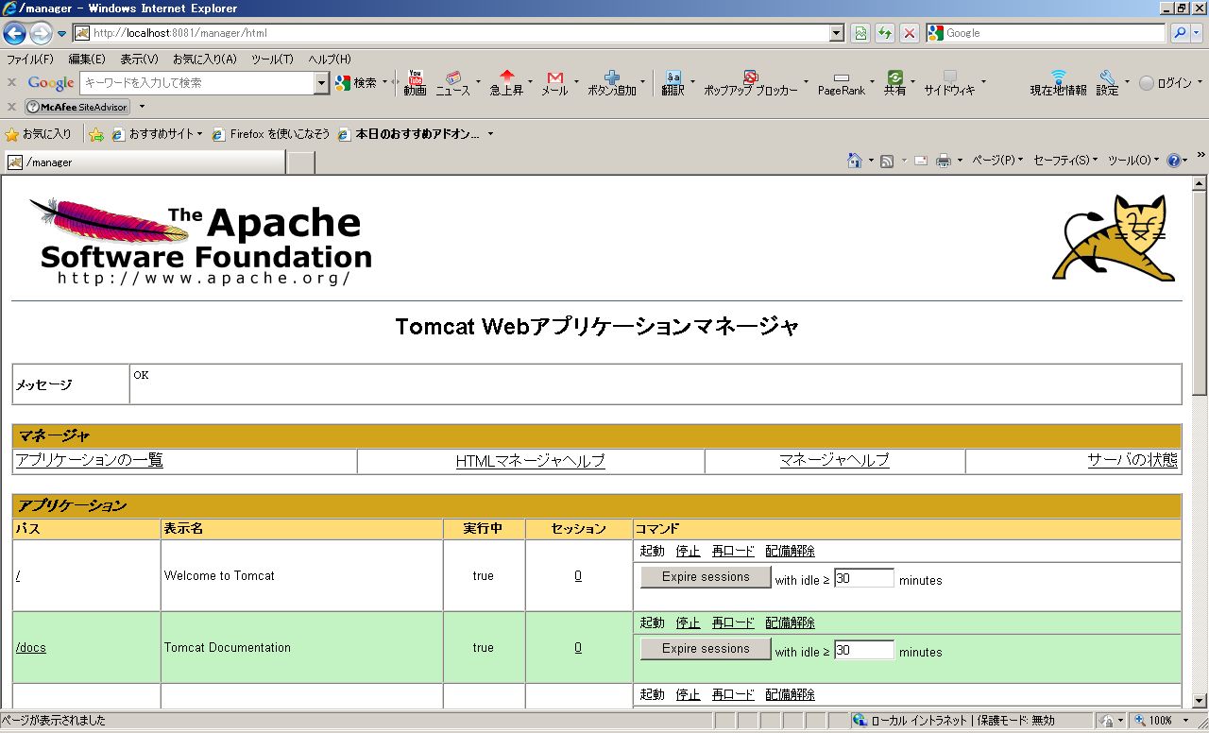The image size is (1209, 733).
Task: Click the search magnifier button in IE
Action: [1181, 33]
